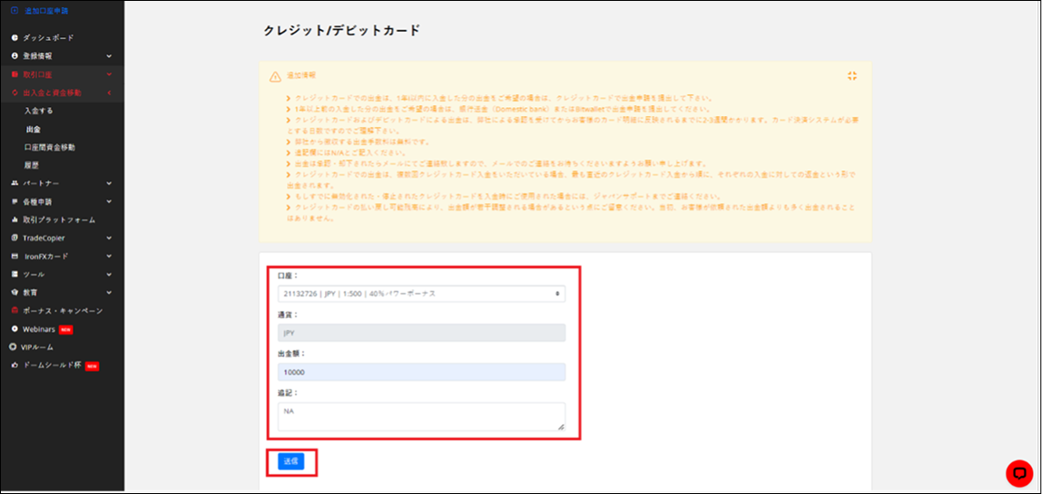Click the 取引プラットフォーム chart icon
1042x494 pixels.
[15, 220]
